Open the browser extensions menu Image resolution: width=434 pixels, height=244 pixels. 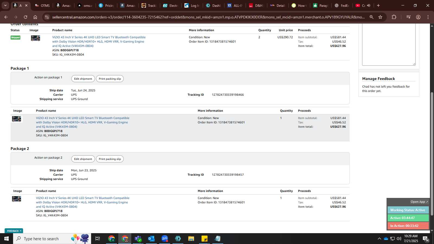click(394, 17)
